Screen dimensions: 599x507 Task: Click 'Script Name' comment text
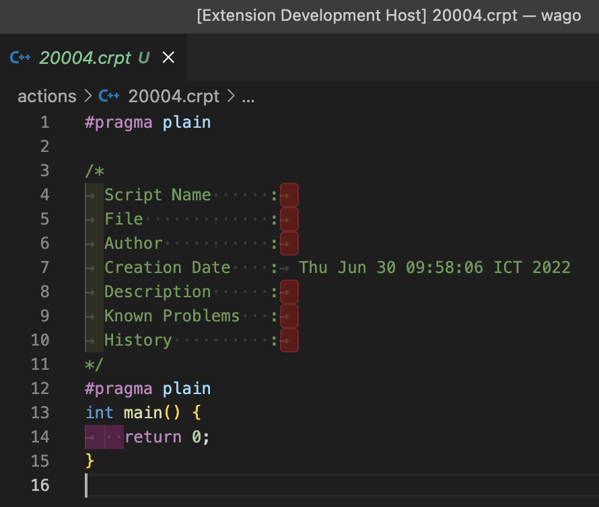157,195
